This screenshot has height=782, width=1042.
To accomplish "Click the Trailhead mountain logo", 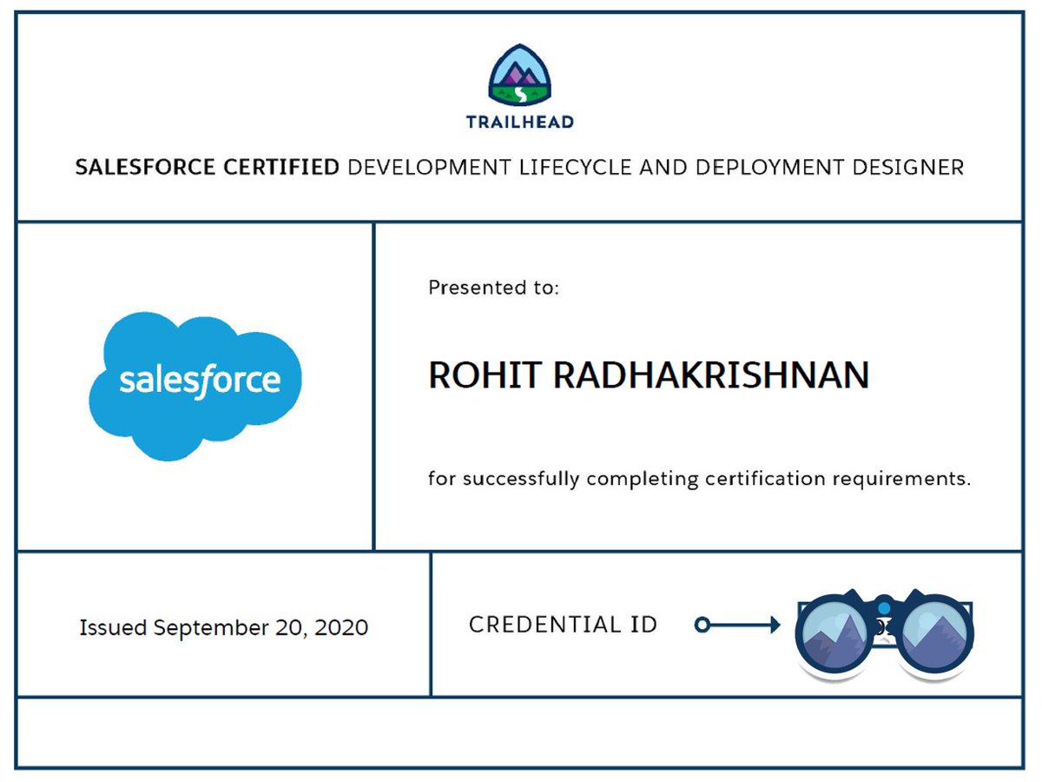I will (x=519, y=74).
